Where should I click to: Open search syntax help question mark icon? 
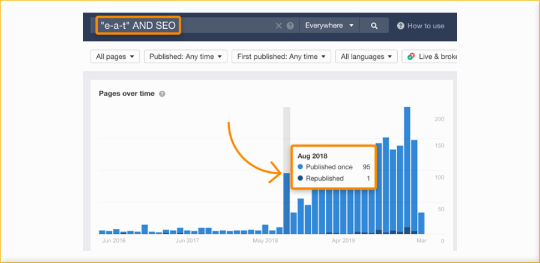coord(290,26)
